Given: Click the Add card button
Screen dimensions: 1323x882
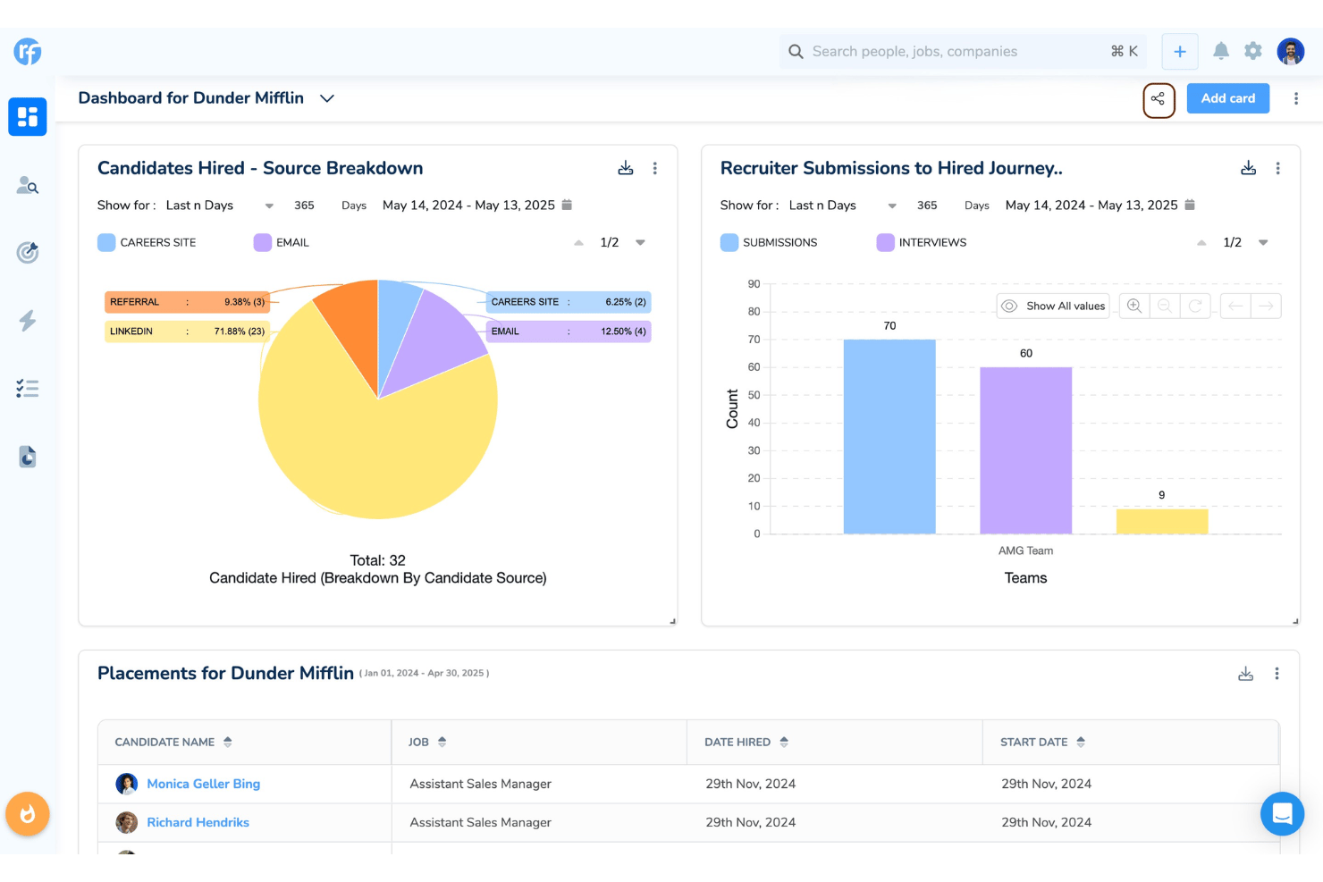Looking at the screenshot, I should (1228, 98).
